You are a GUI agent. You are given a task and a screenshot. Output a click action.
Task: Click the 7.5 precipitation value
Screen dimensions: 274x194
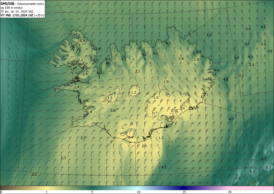coord(238,179)
